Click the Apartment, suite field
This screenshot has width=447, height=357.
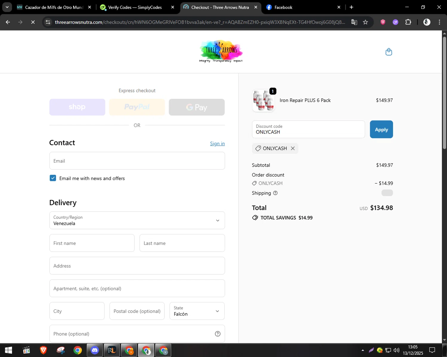click(x=137, y=288)
